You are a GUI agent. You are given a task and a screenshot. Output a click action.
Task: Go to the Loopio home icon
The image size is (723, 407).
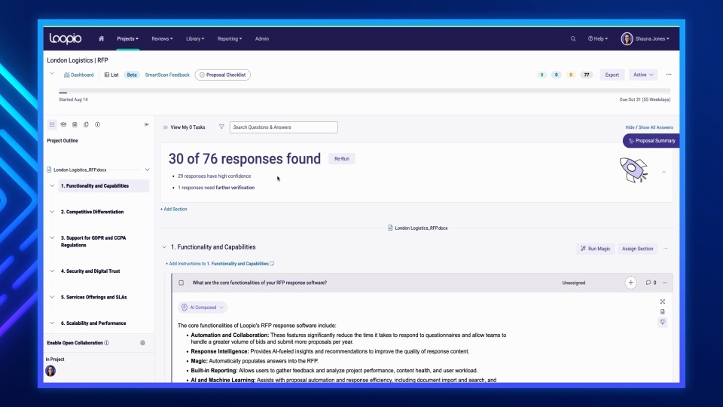101,38
